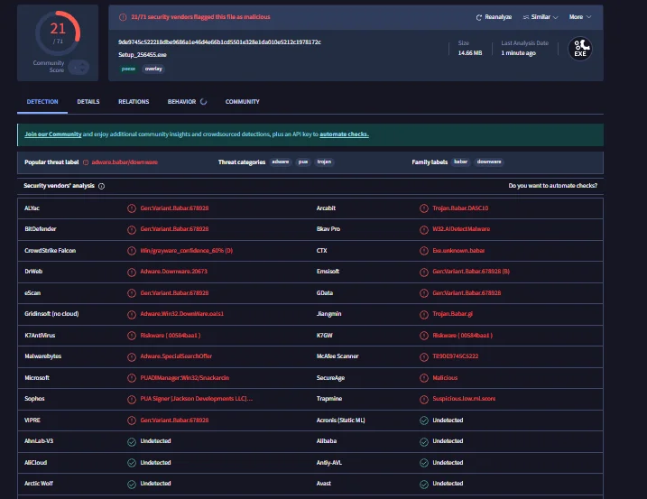Click the Adware.Downware.20673 detection name
Image resolution: width=647 pixels, height=499 pixels.
point(174,272)
